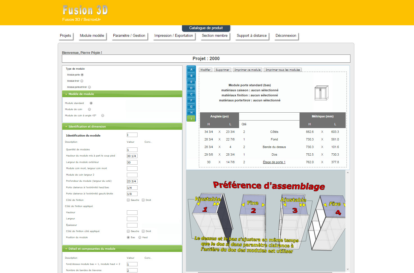This screenshot has width=414, height=273.
Task: Open the Paramètre / Gestion menu
Action: [129, 36]
